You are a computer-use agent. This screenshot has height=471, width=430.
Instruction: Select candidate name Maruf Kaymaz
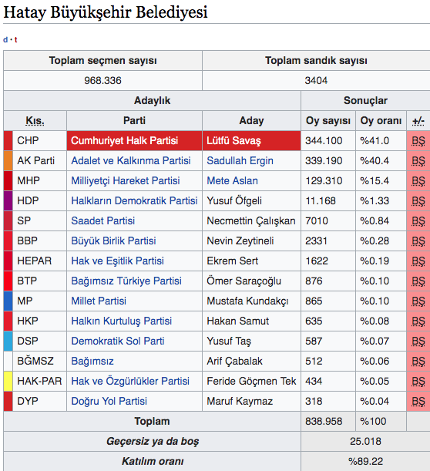coord(240,402)
